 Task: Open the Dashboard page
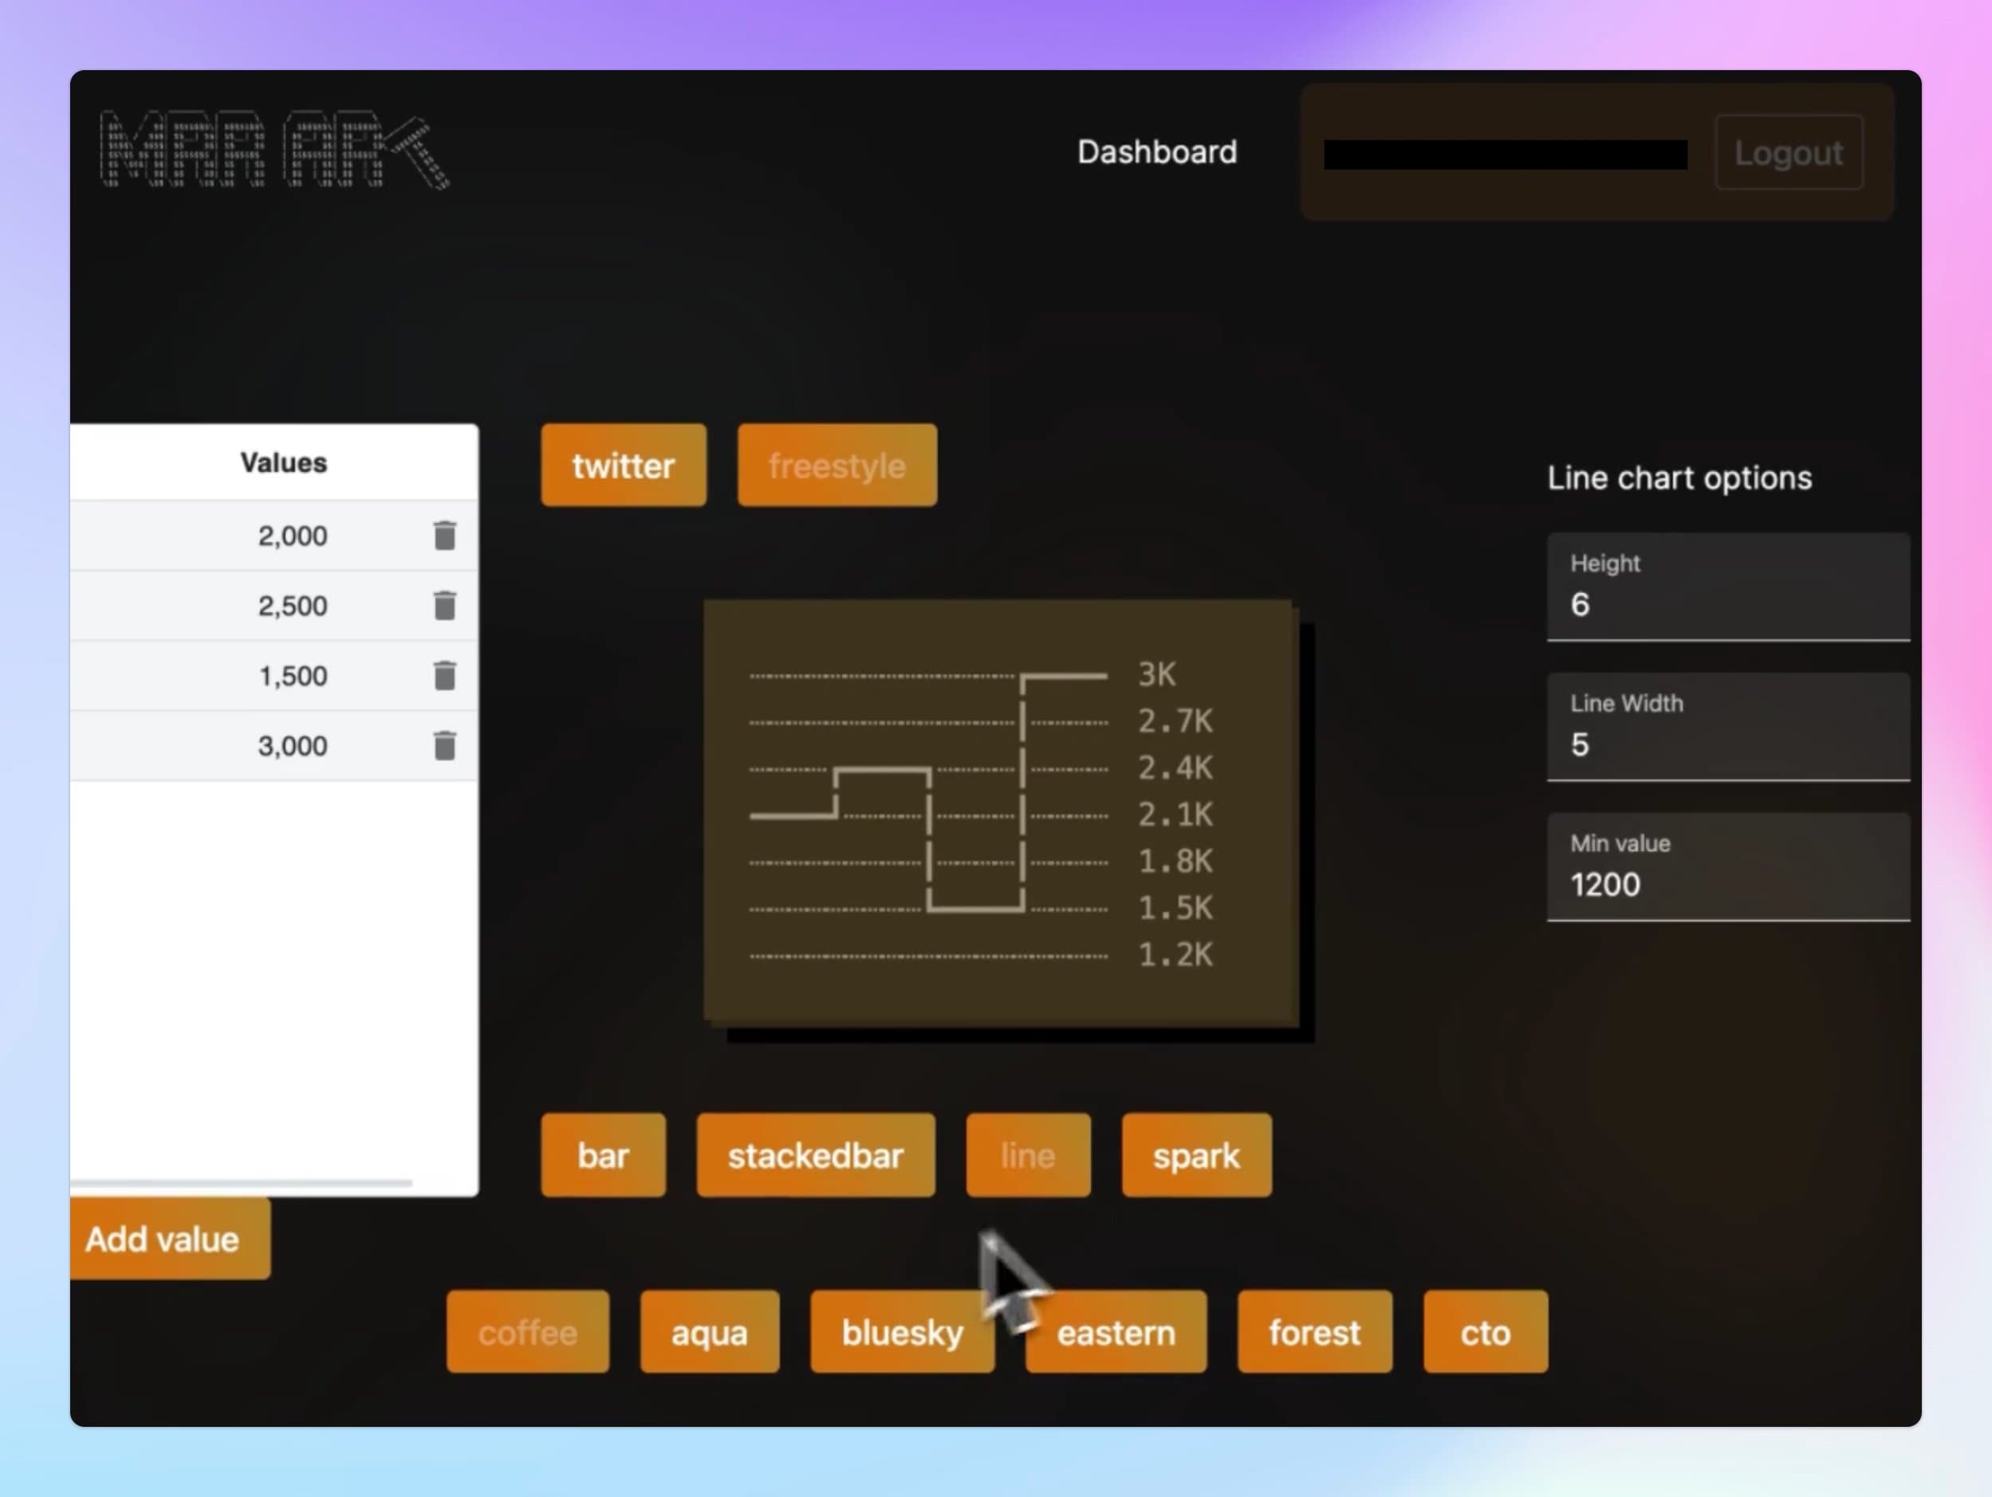[1156, 152]
